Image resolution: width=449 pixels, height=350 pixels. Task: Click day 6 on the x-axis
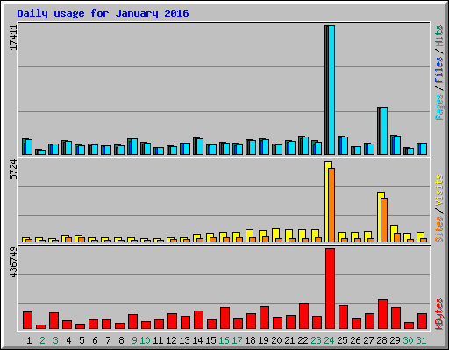tap(95, 340)
